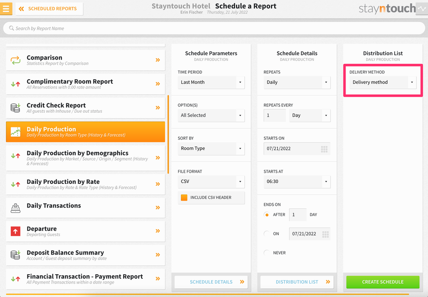The height and width of the screenshot is (297, 428).
Task: Click Daily Production by Demographics arrows icon
Action: click(x=15, y=156)
